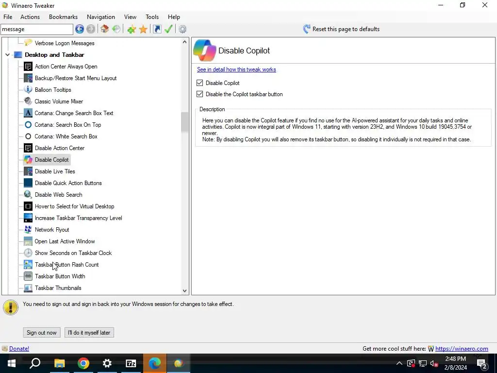Select Cortana: Change Search Box Text
497x373 pixels.
tap(74, 113)
